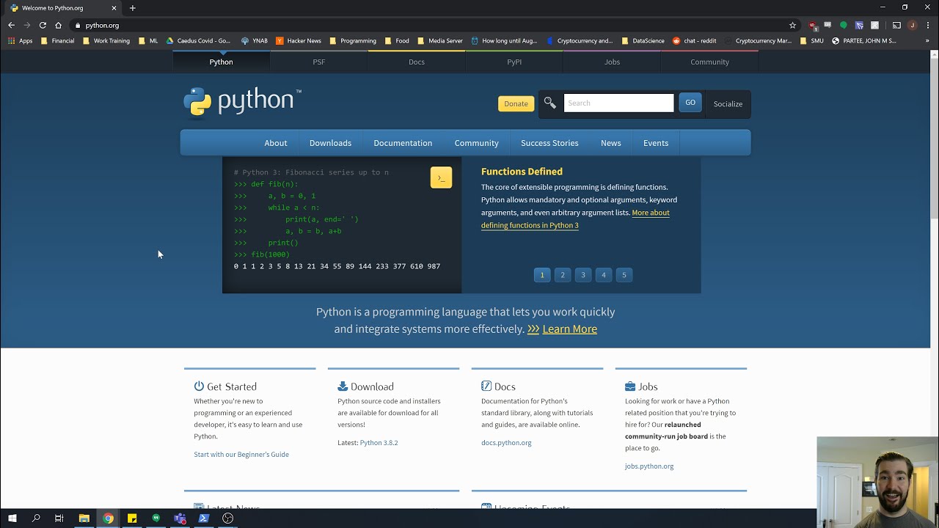The height and width of the screenshot is (528, 939).
Task: Open PowerShell from the taskbar
Action: click(x=204, y=518)
